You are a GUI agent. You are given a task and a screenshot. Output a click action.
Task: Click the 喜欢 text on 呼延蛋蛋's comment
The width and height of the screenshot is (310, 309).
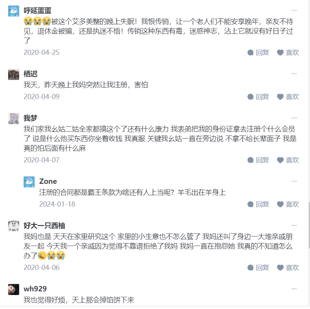coord(293,52)
